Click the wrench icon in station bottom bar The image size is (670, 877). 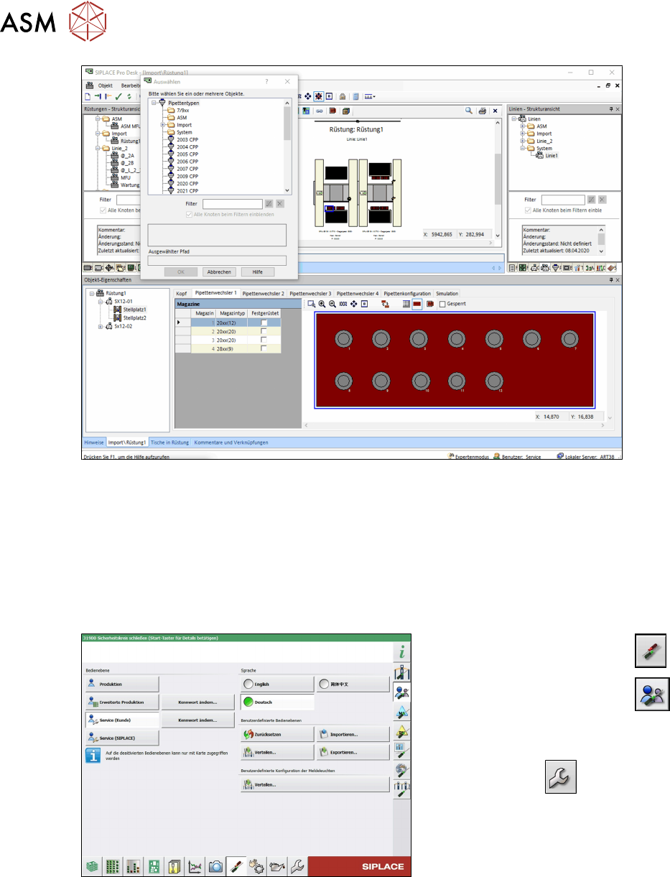(x=297, y=866)
